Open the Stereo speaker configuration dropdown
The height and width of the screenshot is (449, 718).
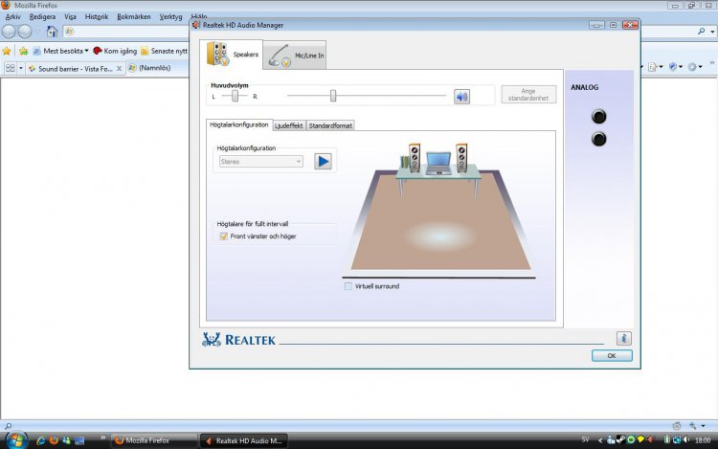click(x=261, y=162)
